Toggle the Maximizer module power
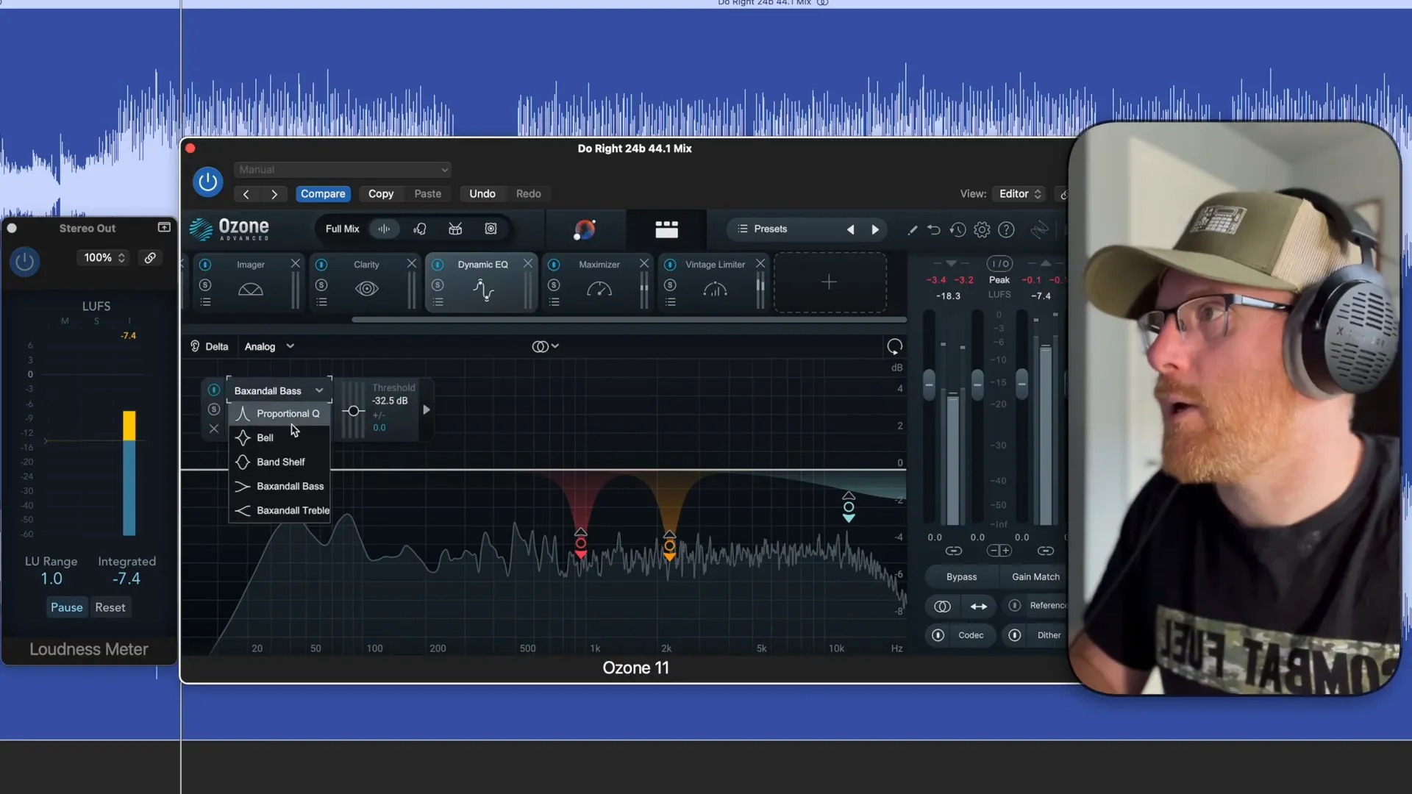Screen dimensions: 1412x794 pyautogui.click(x=554, y=265)
